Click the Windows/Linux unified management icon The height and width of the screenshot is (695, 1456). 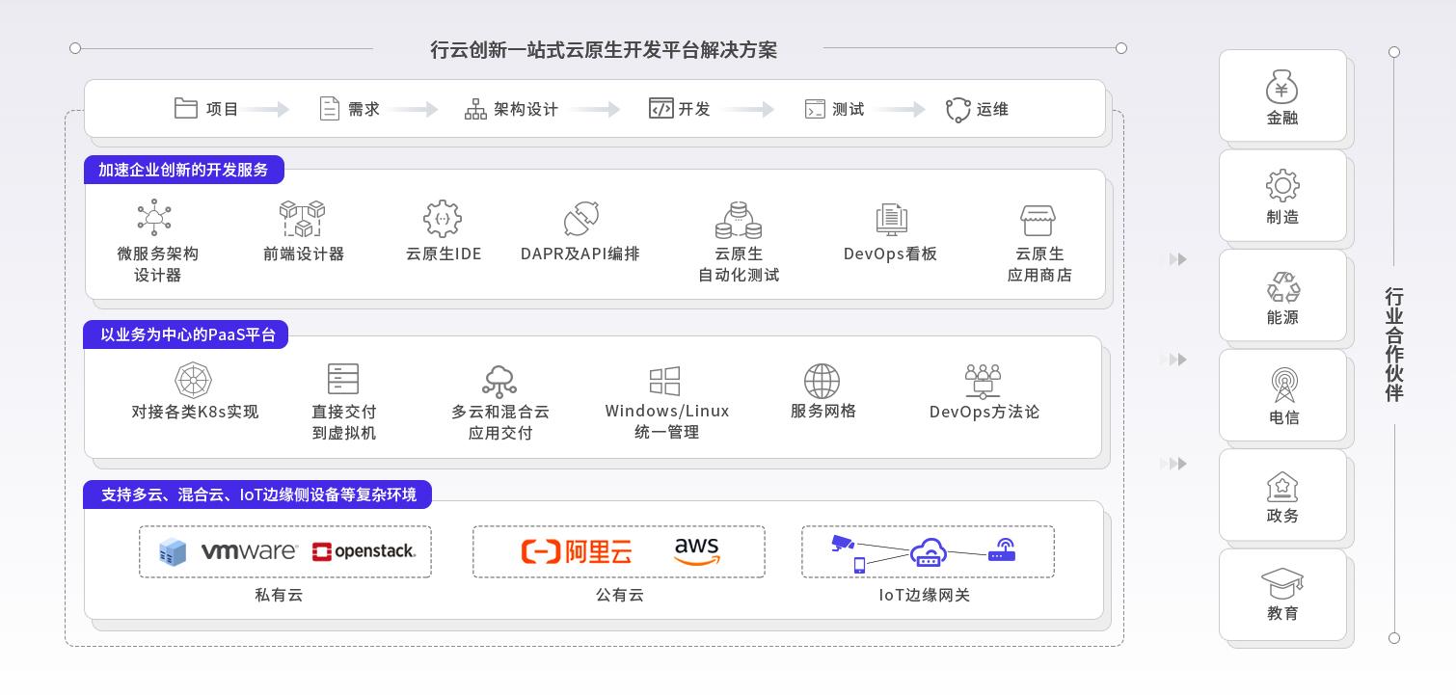coord(665,381)
